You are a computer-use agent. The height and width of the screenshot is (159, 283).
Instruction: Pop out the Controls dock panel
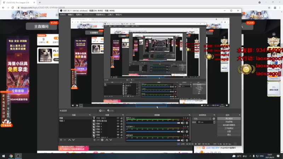click(240, 115)
